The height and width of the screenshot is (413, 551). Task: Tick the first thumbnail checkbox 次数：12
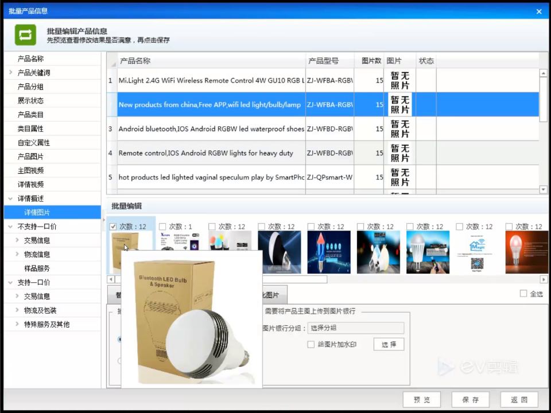click(113, 227)
